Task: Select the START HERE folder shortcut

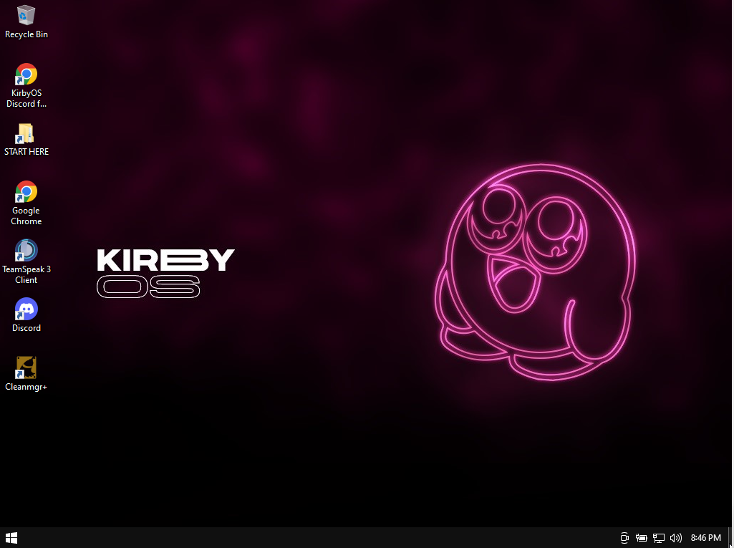Action: click(x=26, y=139)
